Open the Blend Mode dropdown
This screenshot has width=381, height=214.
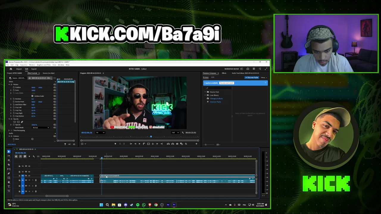click(x=41, y=128)
